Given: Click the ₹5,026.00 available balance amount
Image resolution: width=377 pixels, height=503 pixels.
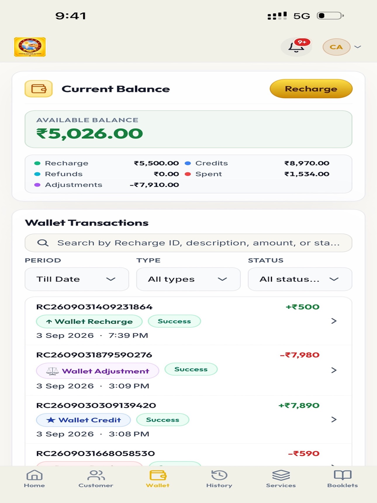Looking at the screenshot, I should pyautogui.click(x=89, y=134).
